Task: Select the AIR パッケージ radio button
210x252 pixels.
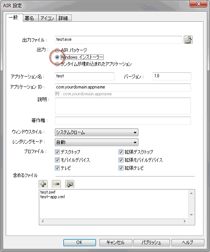Action: [57, 50]
